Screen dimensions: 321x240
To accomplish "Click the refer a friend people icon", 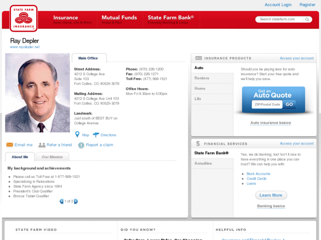I will click(42, 145).
